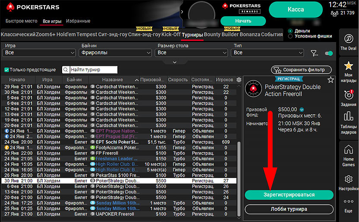This screenshot has height=222, width=359.
Task: Select EPT Sochi PokerSt... tournament row
Action: click(119, 142)
